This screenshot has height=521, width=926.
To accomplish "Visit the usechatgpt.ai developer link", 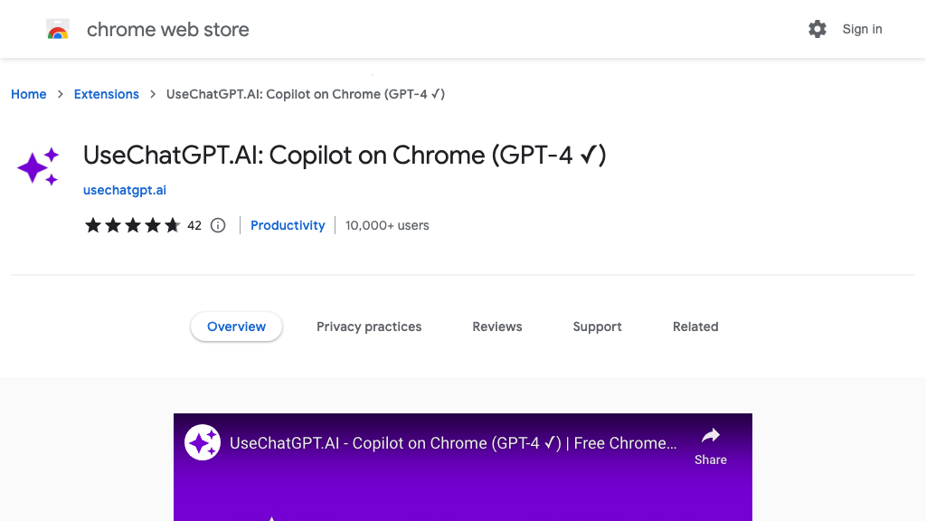I will [x=125, y=190].
